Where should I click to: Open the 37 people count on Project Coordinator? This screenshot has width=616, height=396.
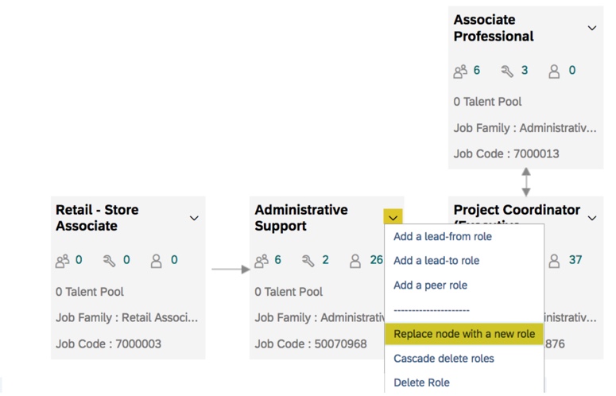pyautogui.click(x=575, y=260)
